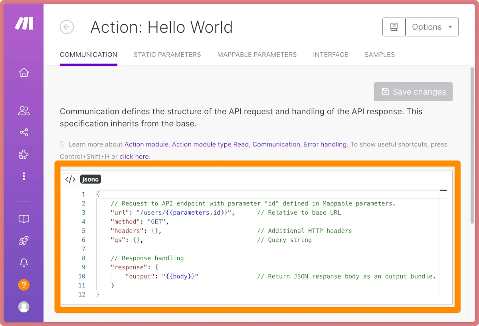Open the book Resource Hub icon
479x326 pixels.
pyautogui.click(x=24, y=219)
